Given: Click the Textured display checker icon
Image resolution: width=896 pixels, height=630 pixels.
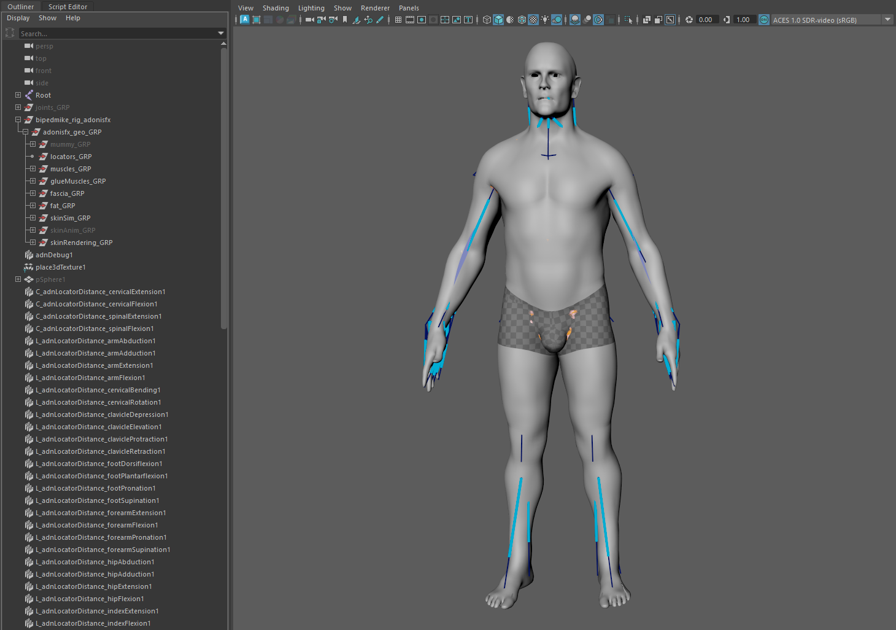Looking at the screenshot, I should [x=533, y=20].
